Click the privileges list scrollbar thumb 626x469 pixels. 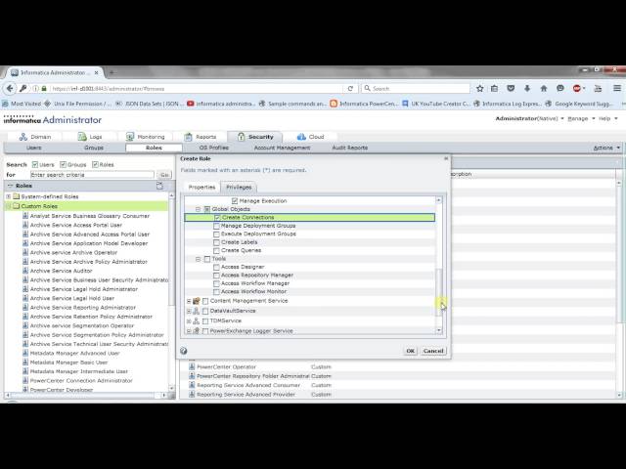(439, 291)
